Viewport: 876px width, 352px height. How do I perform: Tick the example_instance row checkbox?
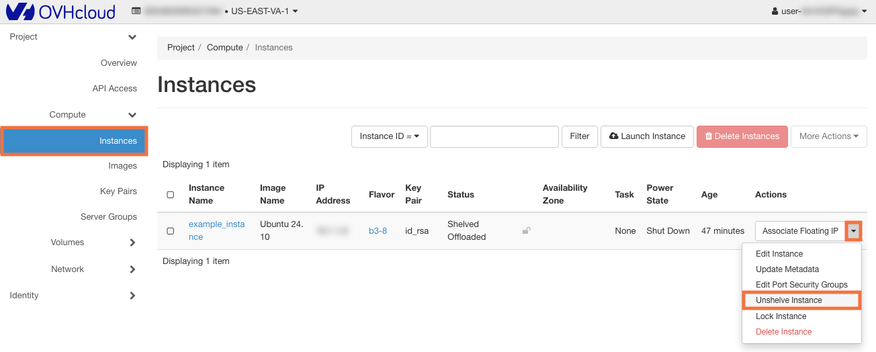(170, 230)
